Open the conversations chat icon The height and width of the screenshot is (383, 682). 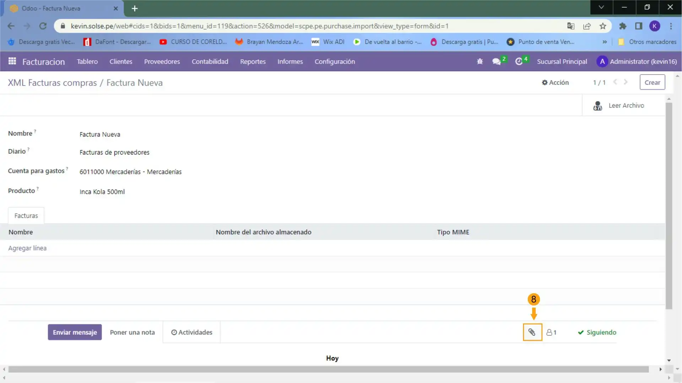click(497, 61)
